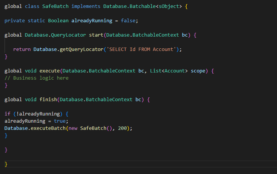This screenshot has height=174, width=277.
Task: Click the 'SELECT Id FROM Account' string
Action: pyautogui.click(x=141, y=49)
